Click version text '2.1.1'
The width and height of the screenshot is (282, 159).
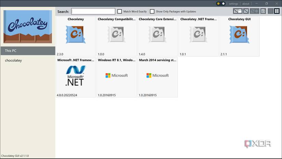[x=224, y=54]
